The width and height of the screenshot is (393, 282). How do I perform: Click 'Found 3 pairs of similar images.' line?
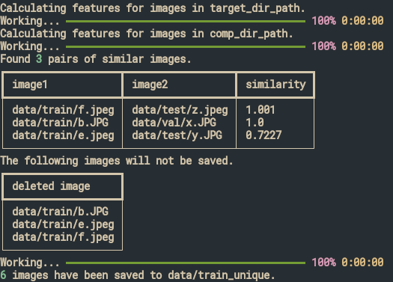coord(96,59)
